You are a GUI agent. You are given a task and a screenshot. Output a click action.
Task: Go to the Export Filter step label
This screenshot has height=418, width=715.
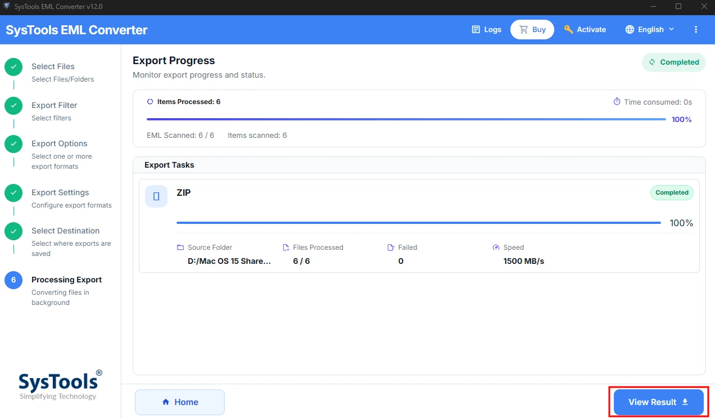pos(55,105)
